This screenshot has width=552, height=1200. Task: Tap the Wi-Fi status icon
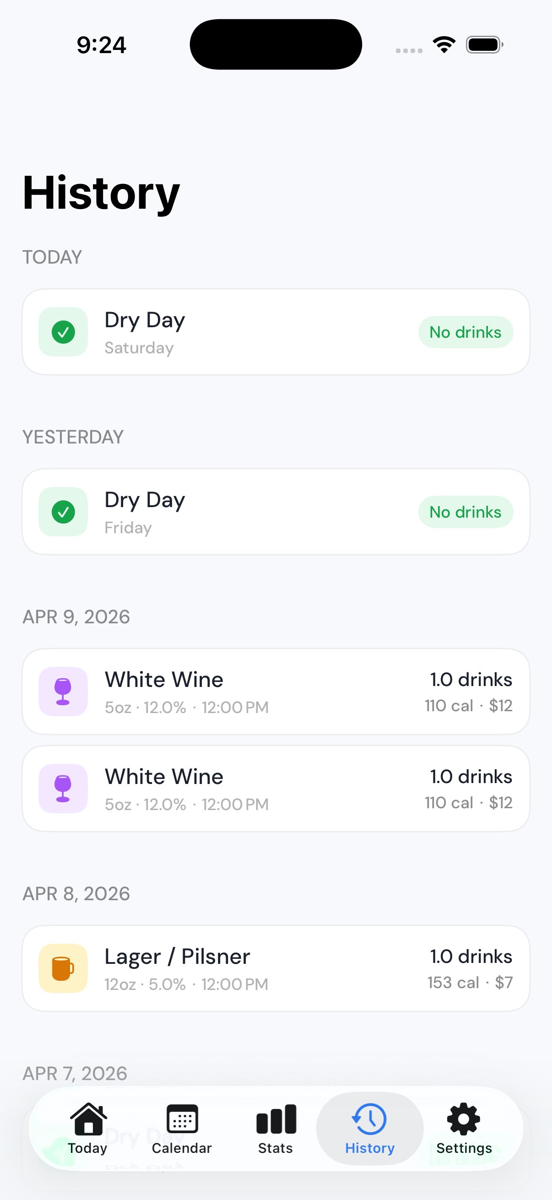[x=444, y=45]
